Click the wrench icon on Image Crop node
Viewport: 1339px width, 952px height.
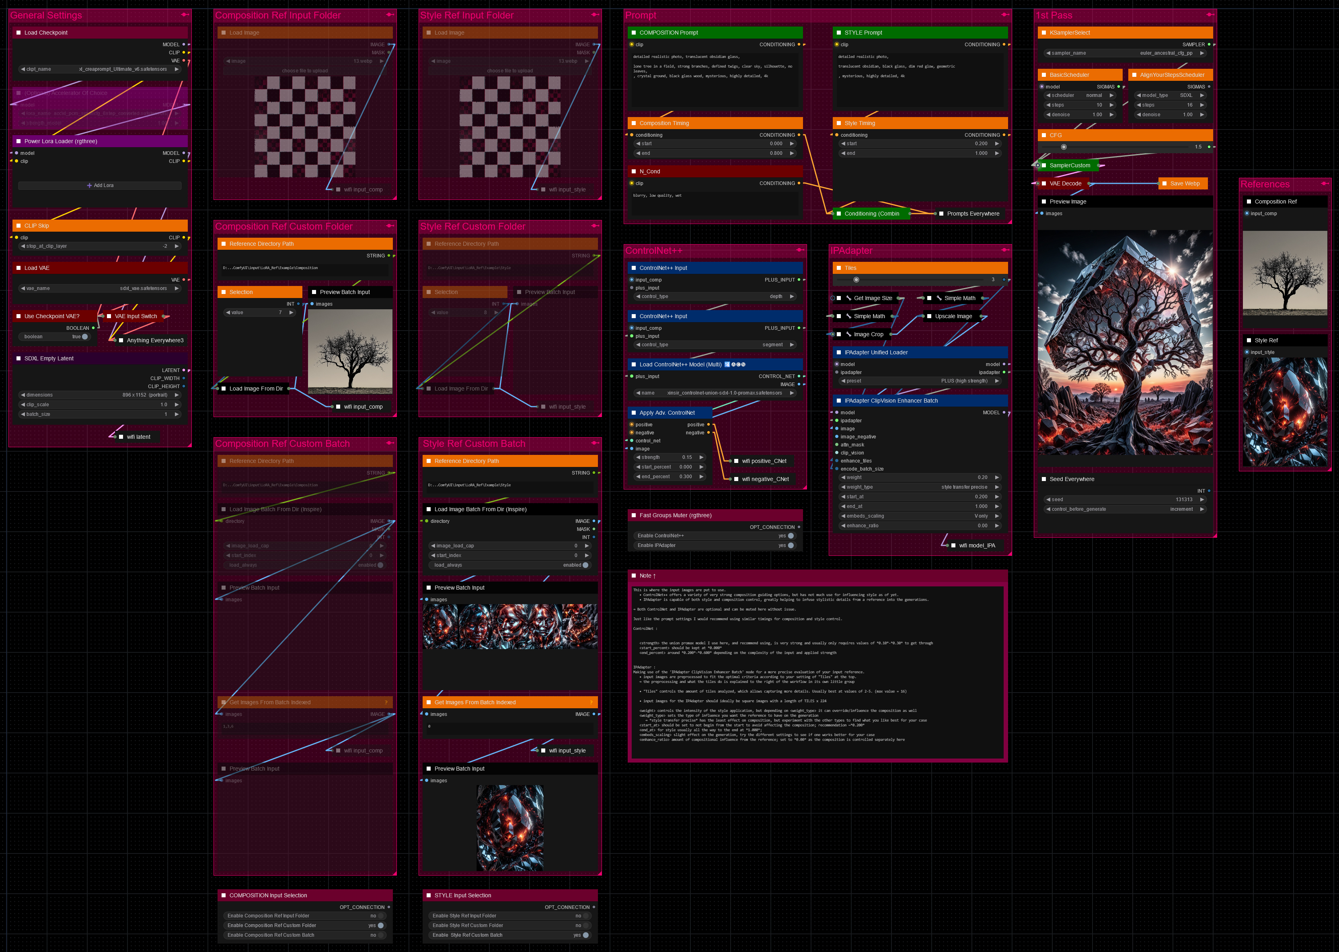pos(848,334)
